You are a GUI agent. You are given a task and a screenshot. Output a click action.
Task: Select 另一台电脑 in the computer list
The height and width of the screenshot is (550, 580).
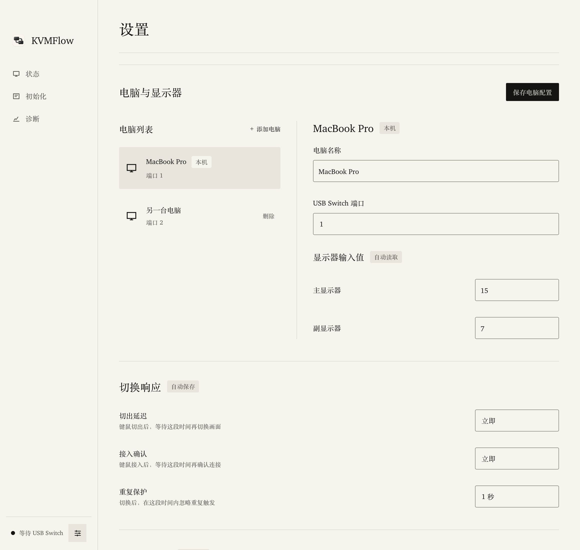tap(200, 216)
